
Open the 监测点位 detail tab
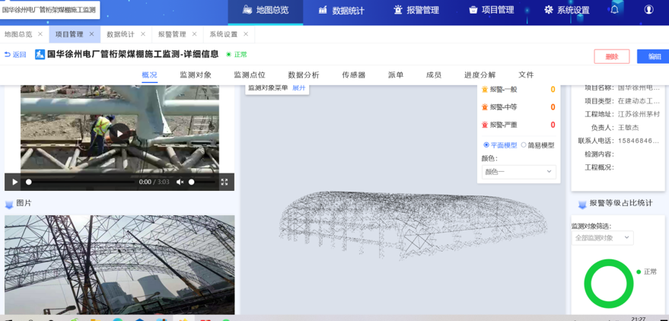tap(250, 75)
